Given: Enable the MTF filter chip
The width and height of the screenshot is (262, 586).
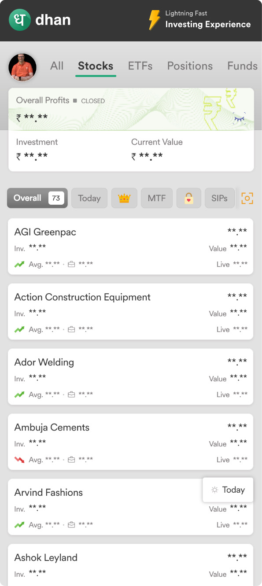Looking at the screenshot, I should [157, 198].
